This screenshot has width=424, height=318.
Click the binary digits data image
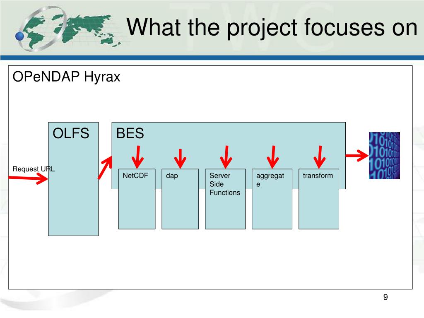384,156
